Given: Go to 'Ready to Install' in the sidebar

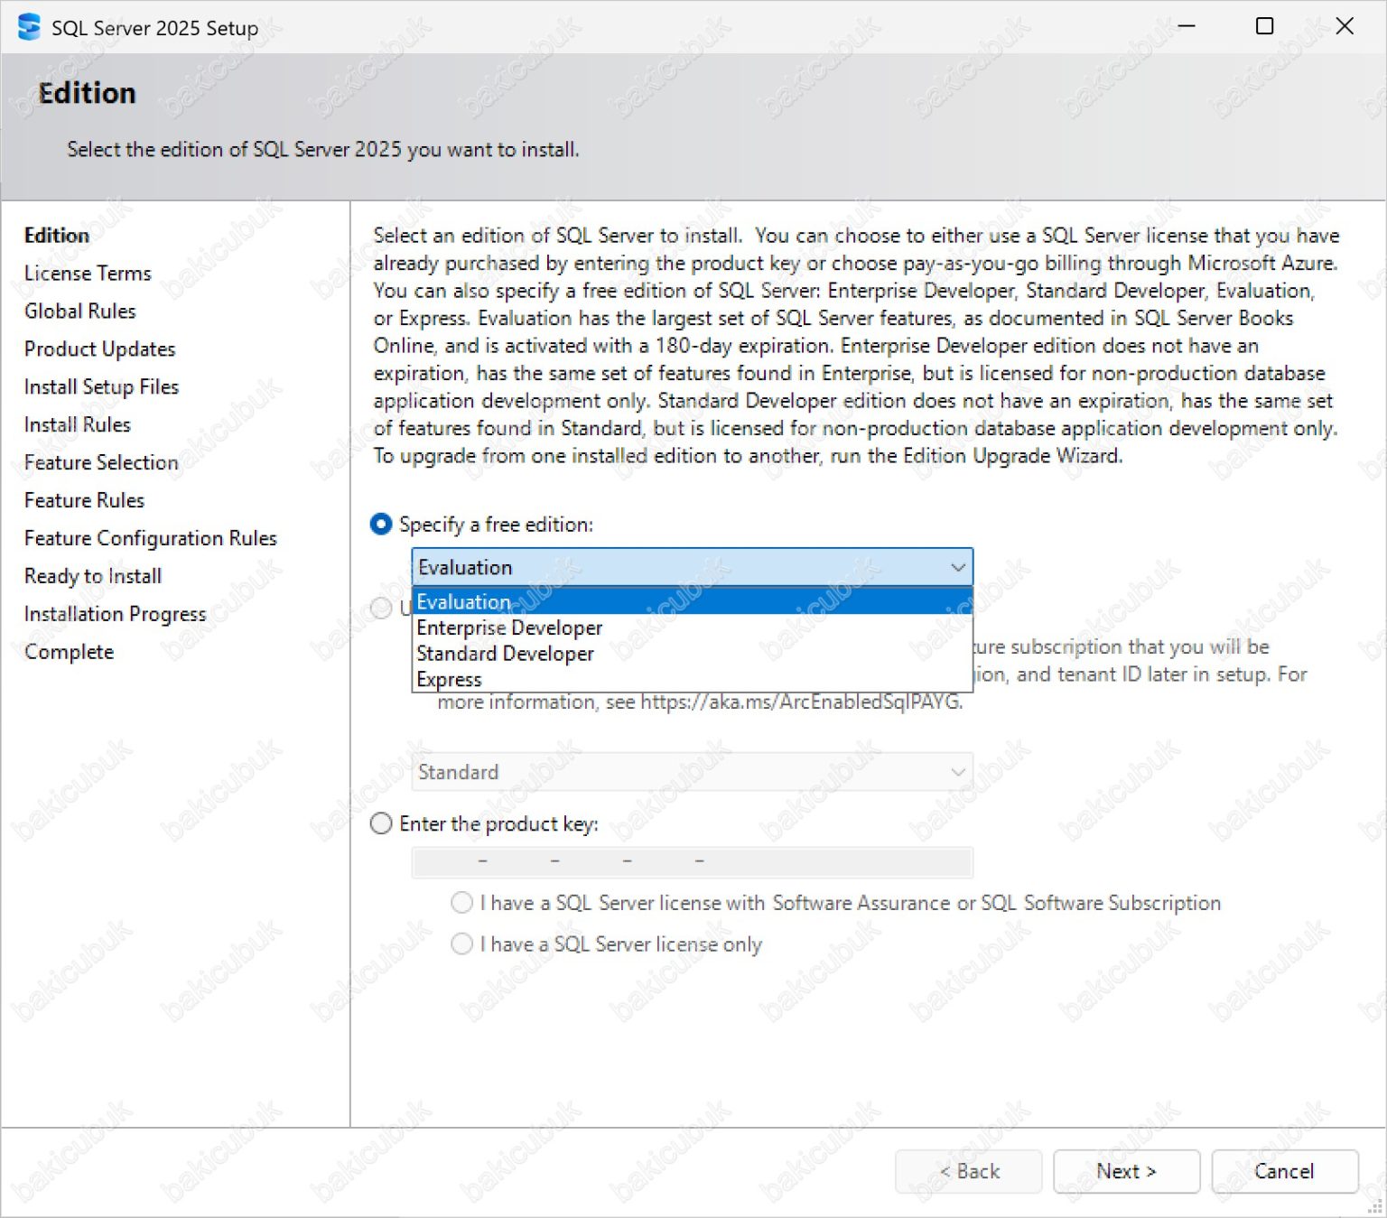Looking at the screenshot, I should click(92, 575).
